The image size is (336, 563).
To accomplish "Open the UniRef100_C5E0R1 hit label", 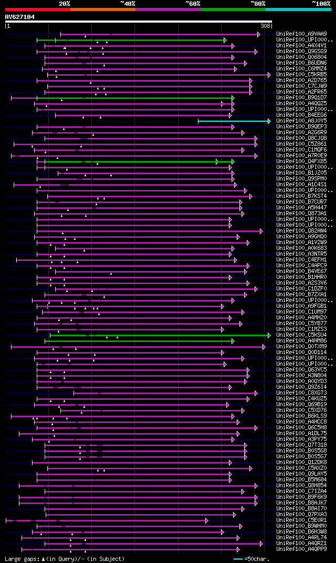I will pyautogui.click(x=301, y=520).
